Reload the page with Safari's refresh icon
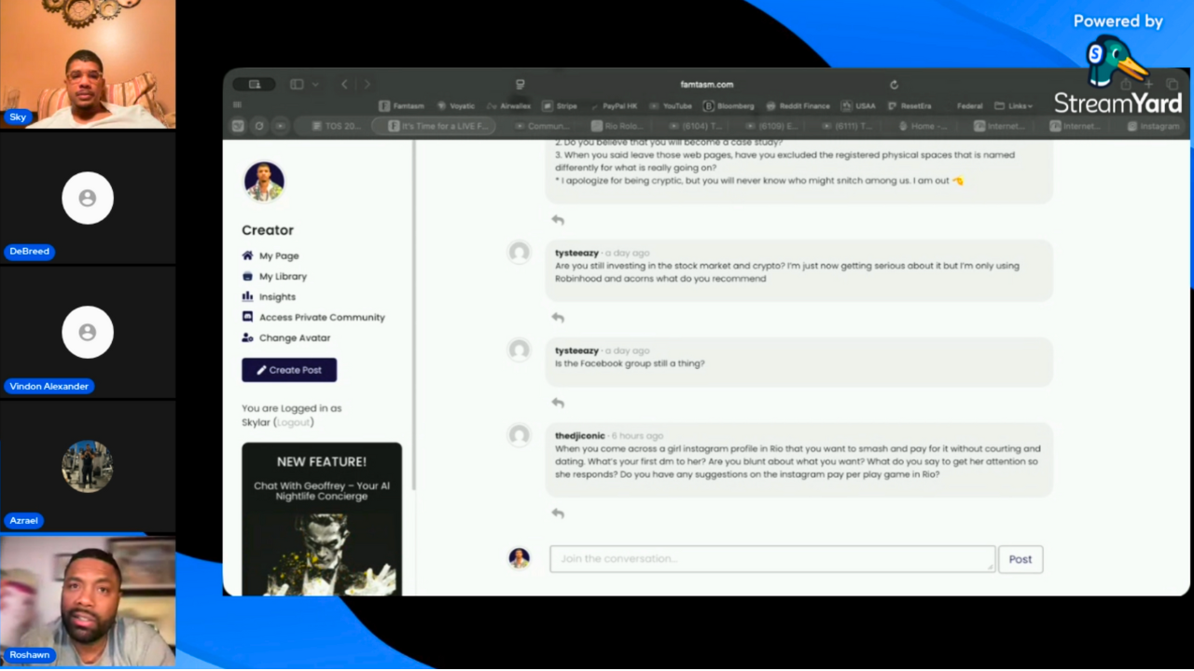The height and width of the screenshot is (671, 1194). pos(894,85)
